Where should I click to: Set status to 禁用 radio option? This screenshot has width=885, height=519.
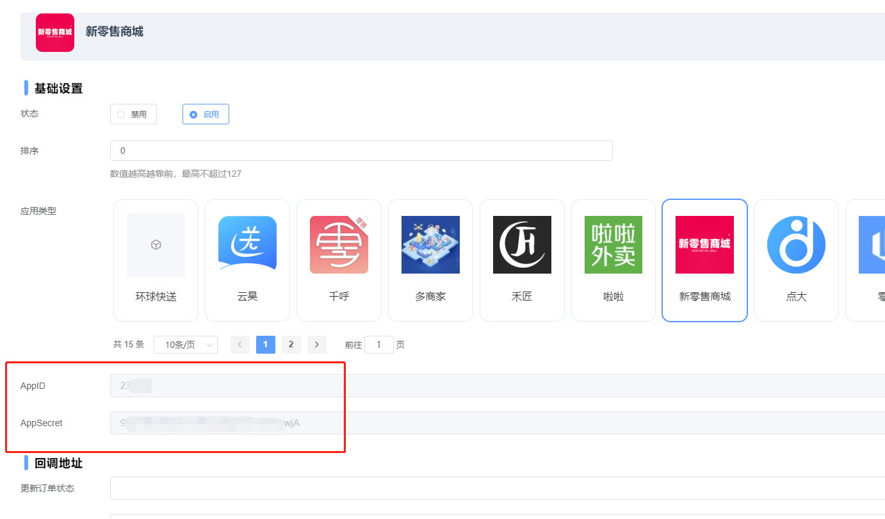point(133,114)
